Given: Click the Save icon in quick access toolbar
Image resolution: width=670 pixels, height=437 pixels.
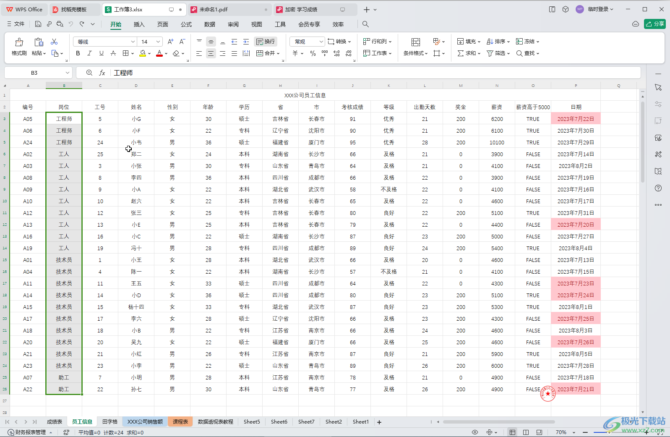Looking at the screenshot, I should (x=38, y=24).
